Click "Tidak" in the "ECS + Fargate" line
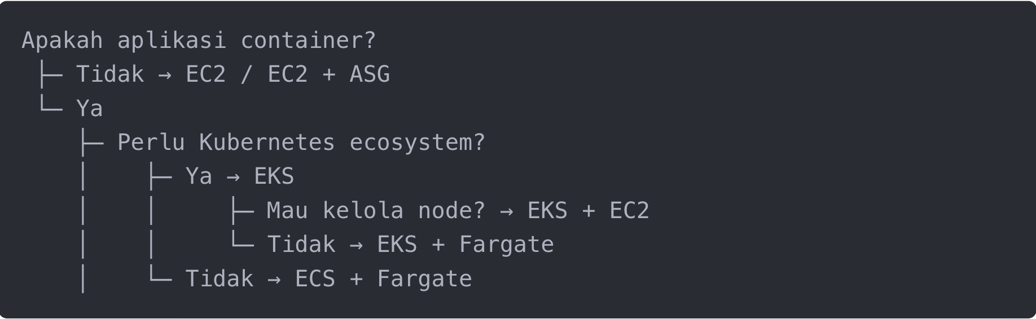Screen dimensions: 1036x319 pyautogui.click(x=219, y=279)
